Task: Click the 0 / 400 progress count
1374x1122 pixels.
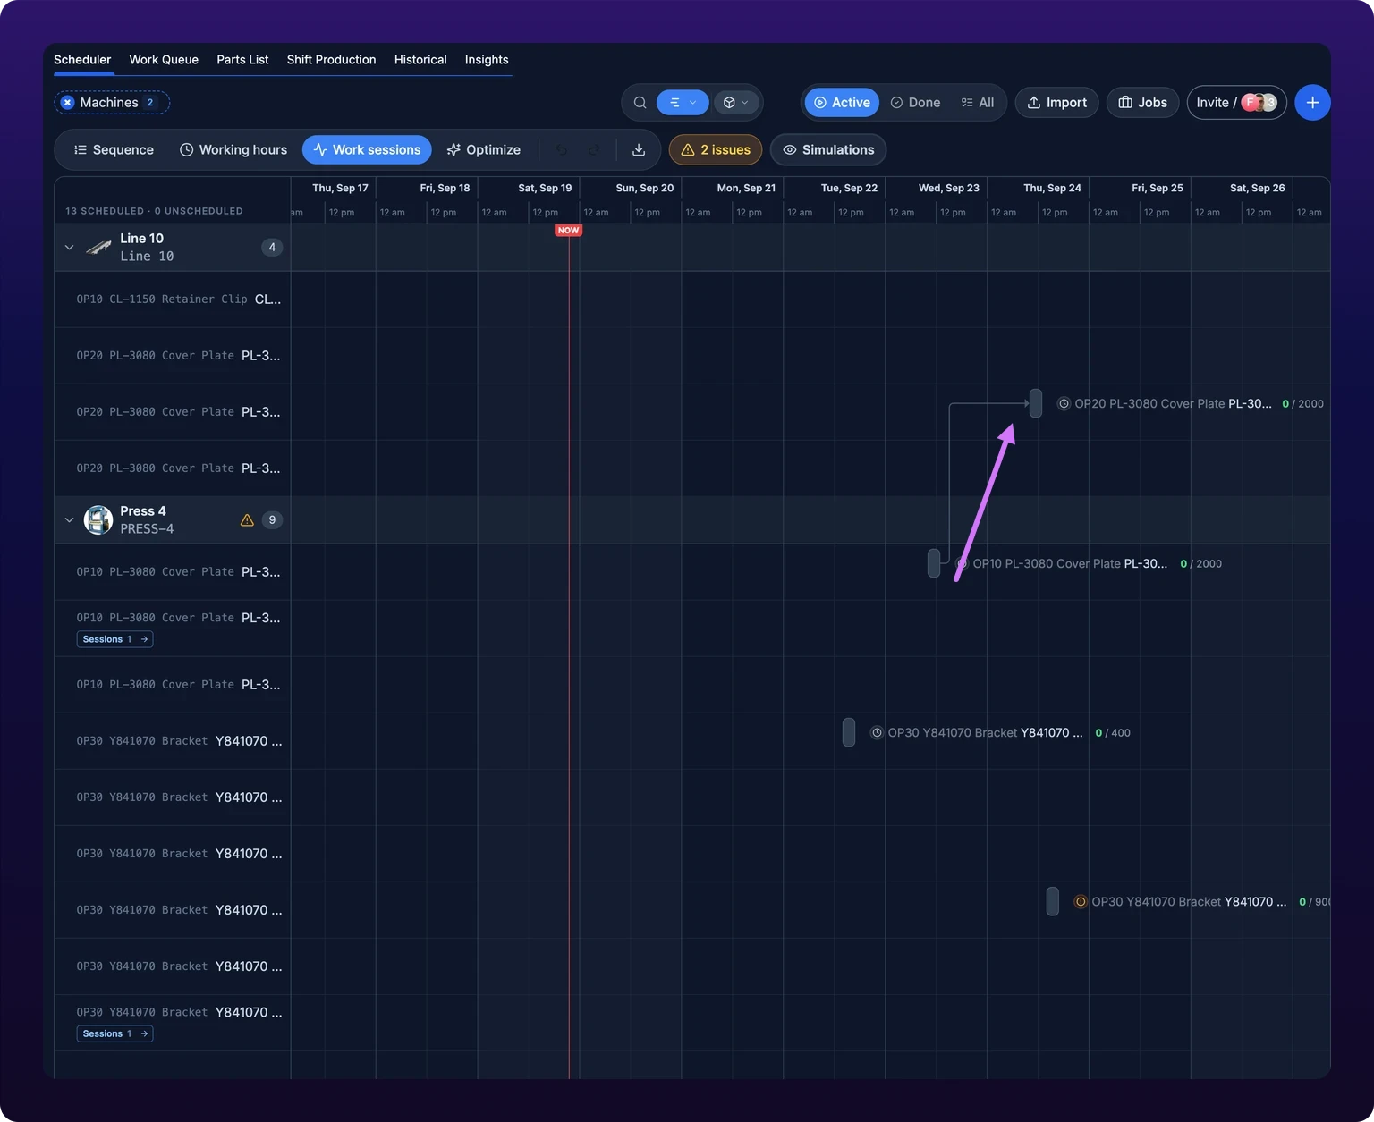Action: [1113, 733]
